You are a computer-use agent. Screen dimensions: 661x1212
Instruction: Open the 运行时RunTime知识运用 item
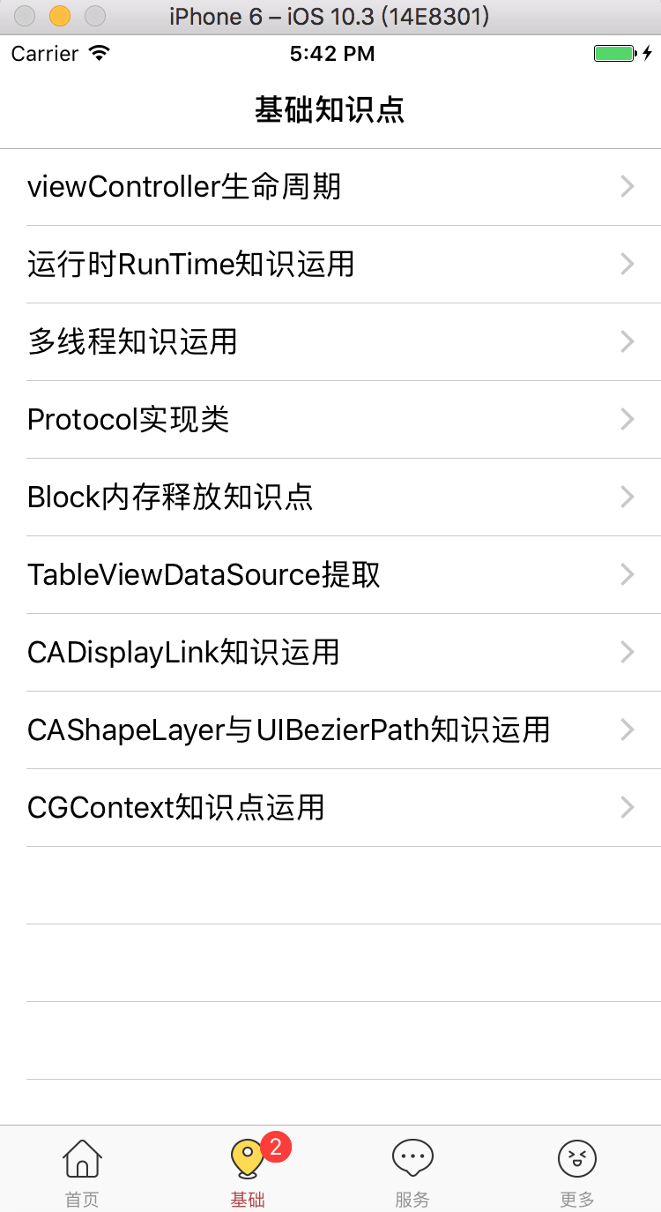(x=191, y=264)
